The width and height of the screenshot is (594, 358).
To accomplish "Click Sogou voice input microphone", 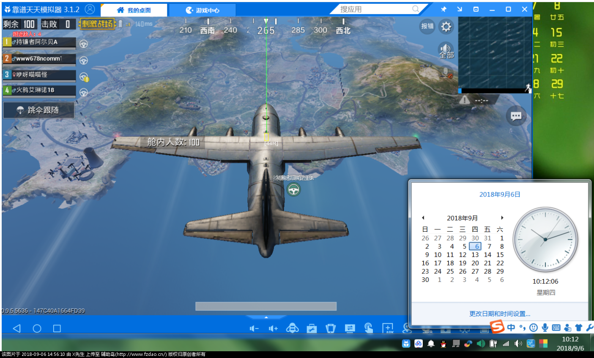I will pos(545,328).
